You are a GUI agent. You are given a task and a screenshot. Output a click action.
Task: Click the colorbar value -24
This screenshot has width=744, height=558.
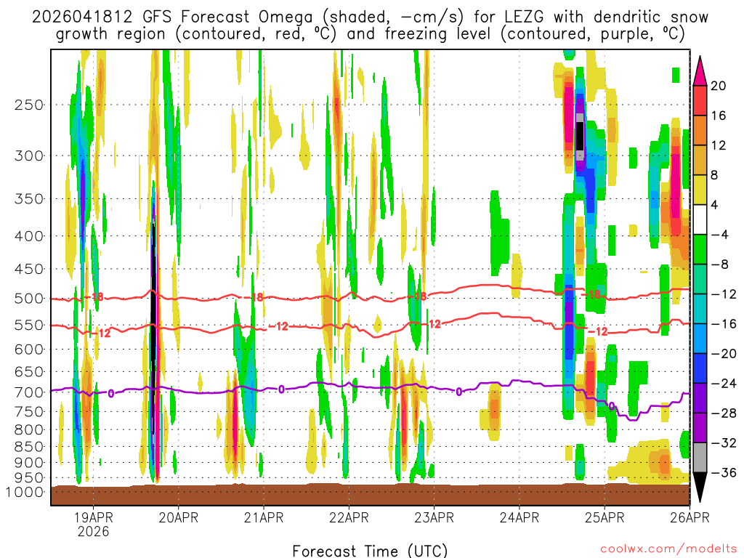click(x=724, y=384)
